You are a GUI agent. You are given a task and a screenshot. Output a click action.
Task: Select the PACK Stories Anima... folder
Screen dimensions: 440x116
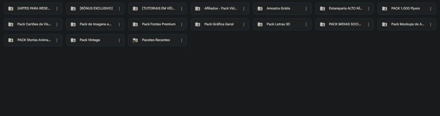coord(33,40)
